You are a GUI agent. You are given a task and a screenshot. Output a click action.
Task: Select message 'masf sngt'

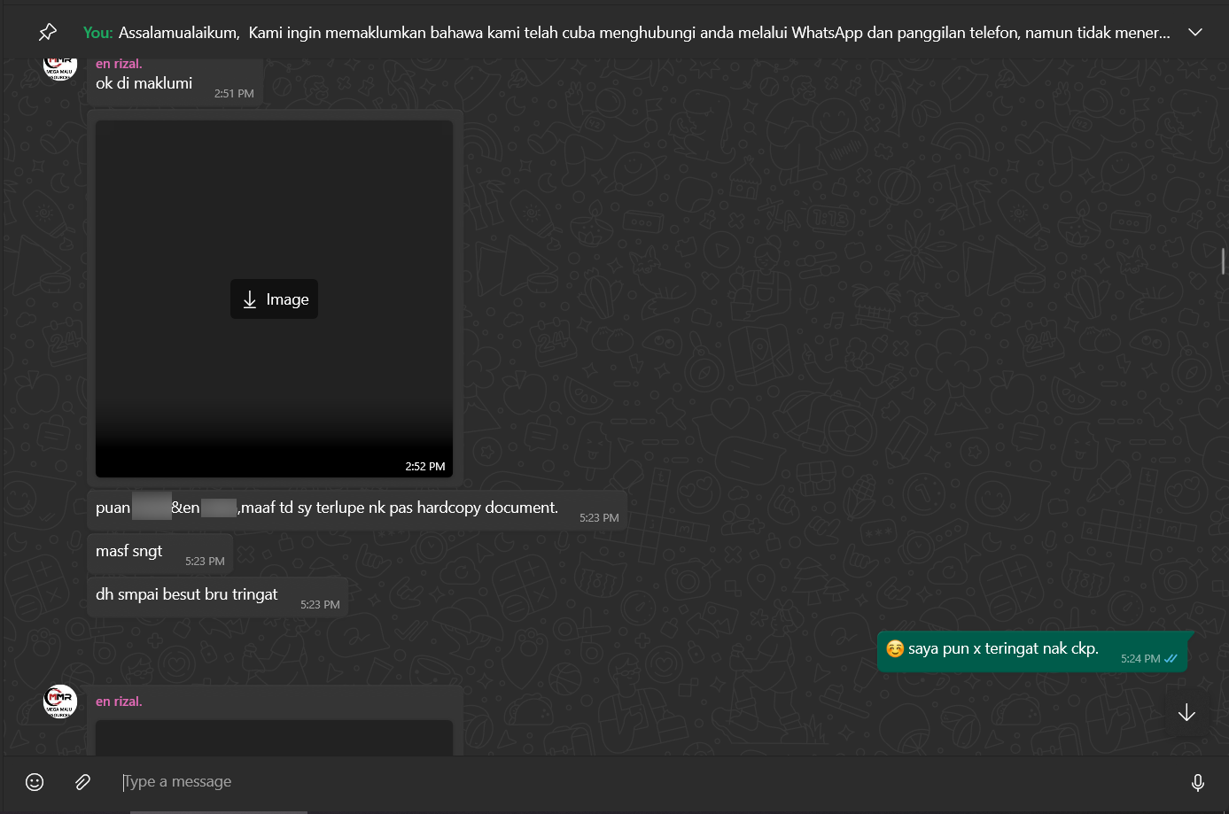129,551
